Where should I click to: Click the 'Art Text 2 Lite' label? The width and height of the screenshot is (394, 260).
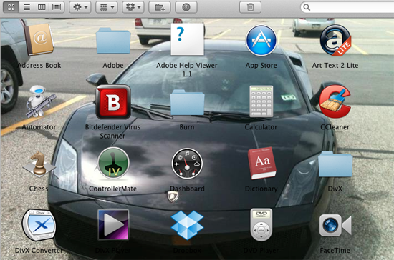(x=335, y=66)
